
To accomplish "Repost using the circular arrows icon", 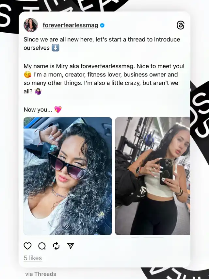I will click(x=56, y=246).
